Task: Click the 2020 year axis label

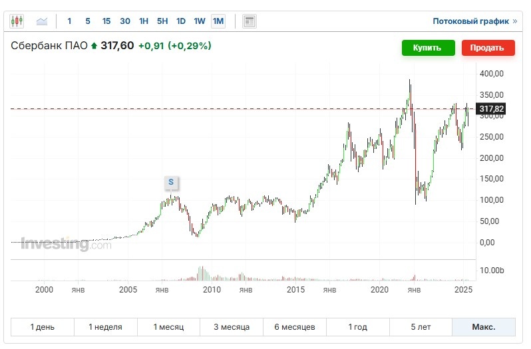Action: [379, 290]
